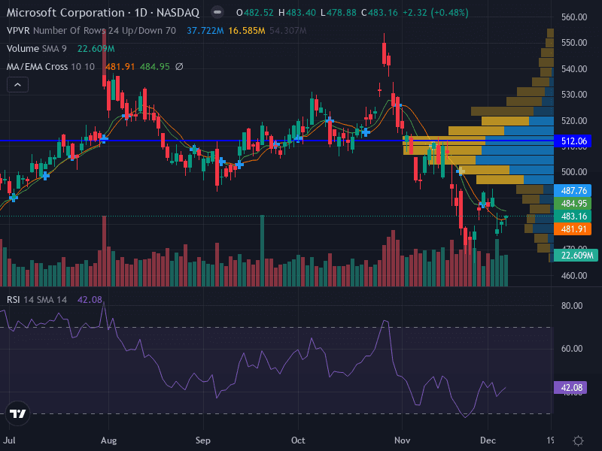The height and width of the screenshot is (451, 602).
Task: Click the 22.609M volume axis label
Action: [576, 255]
